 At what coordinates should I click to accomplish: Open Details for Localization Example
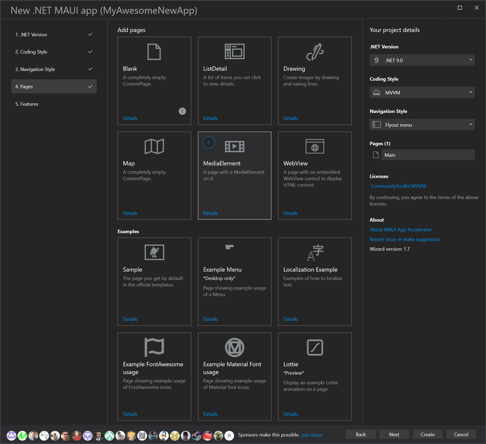291,319
